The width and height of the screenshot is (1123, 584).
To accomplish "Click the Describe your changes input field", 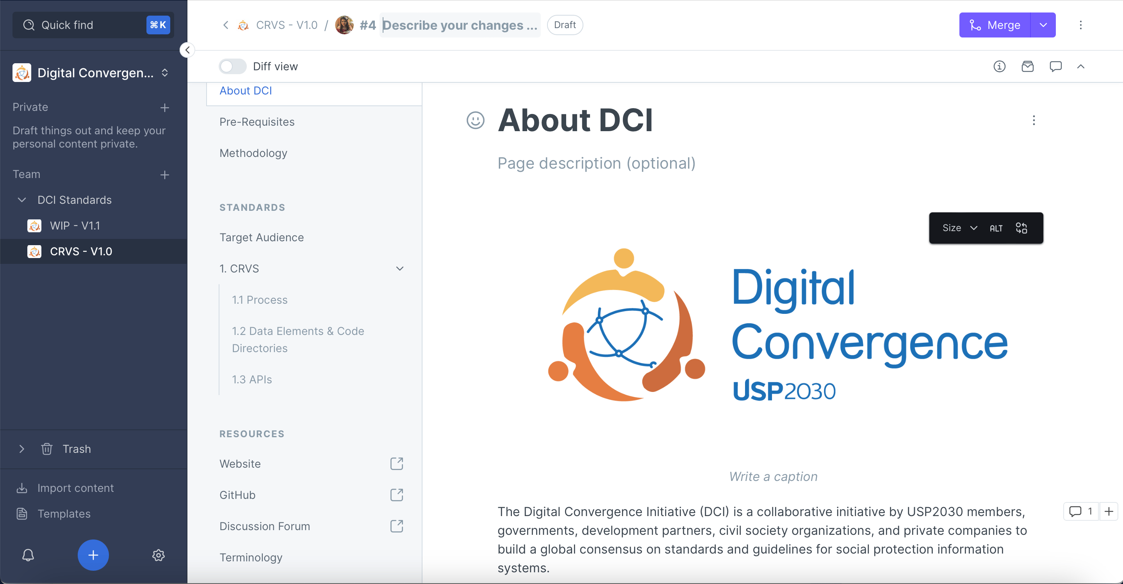I will [459, 25].
